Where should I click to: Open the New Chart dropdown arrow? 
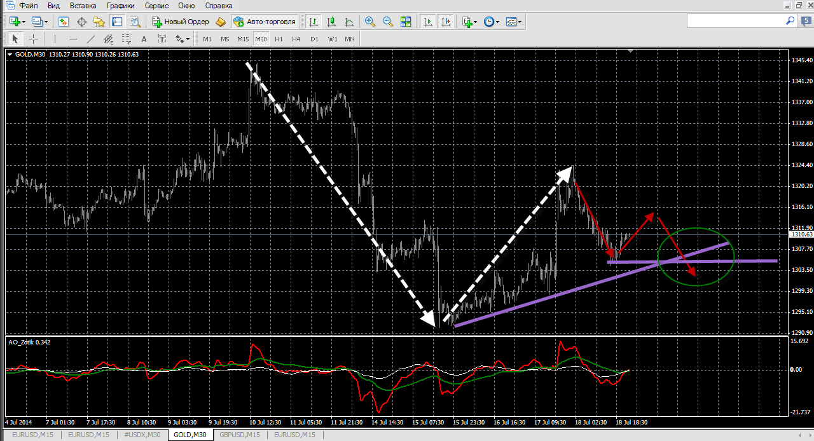24,22
